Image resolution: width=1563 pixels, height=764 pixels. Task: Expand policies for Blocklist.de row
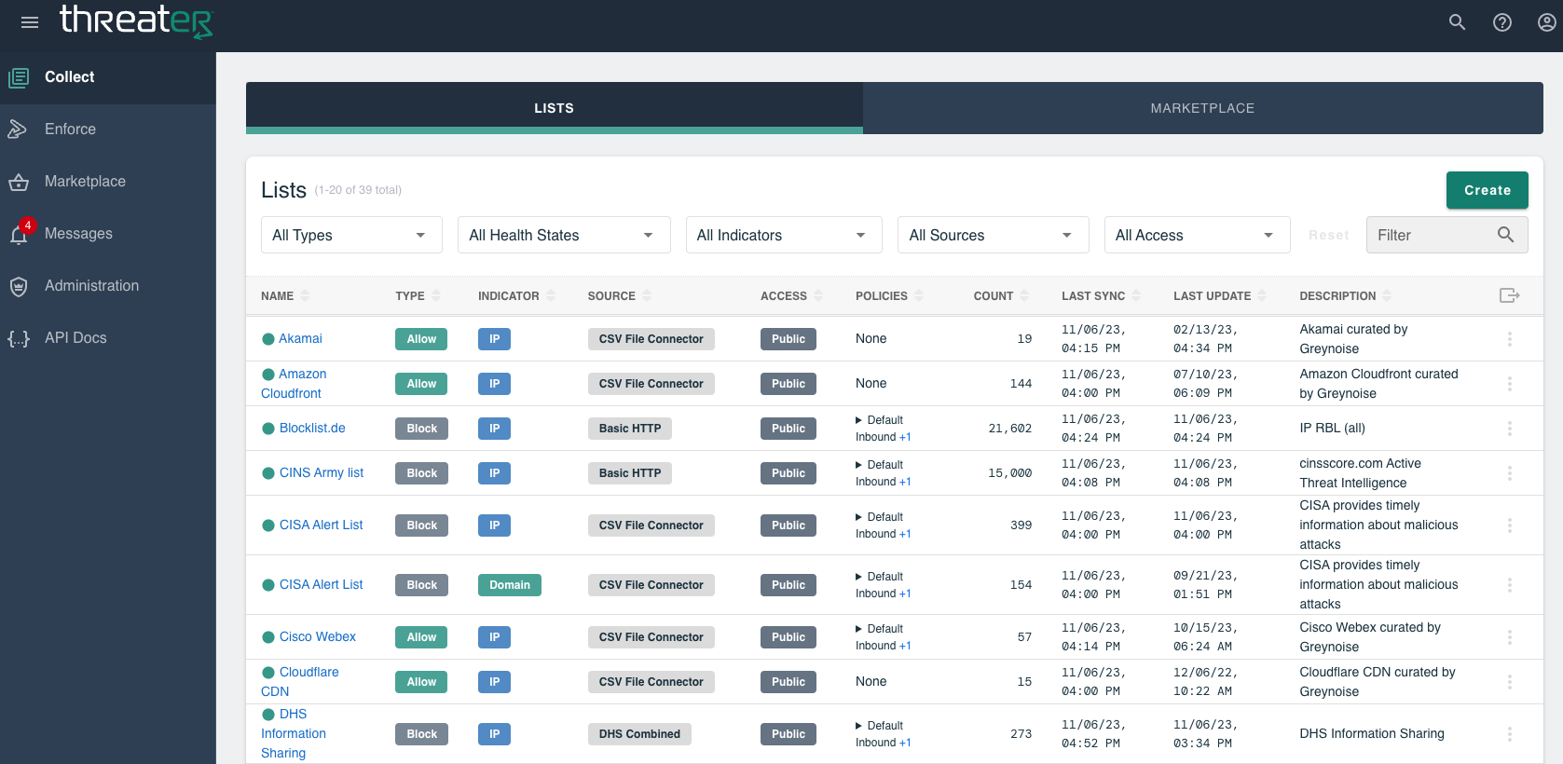tap(859, 420)
